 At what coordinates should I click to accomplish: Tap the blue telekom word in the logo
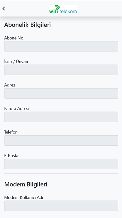(68, 11)
